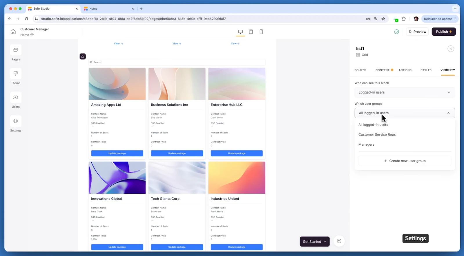Screen dimensions: 464x256
Task: Open the Users panel icon
Action: coord(16,98)
